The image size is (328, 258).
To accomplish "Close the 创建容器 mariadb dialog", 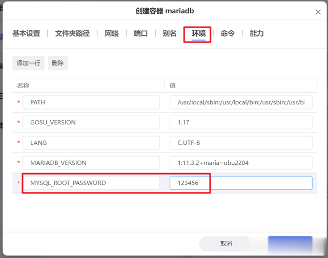I will pyautogui.click(x=318, y=12).
